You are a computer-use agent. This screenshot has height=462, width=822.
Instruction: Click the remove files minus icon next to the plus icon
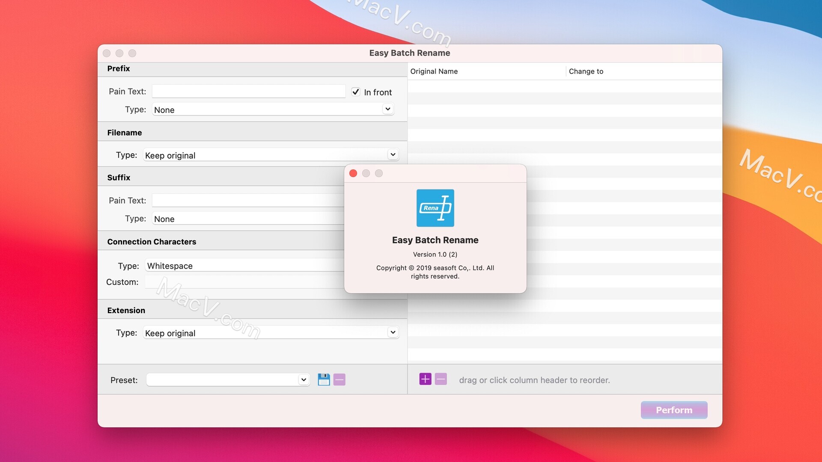pos(441,379)
